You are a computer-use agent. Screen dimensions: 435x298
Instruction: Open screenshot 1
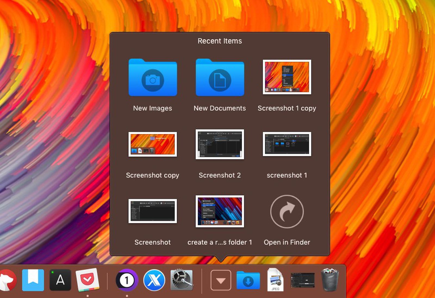(x=287, y=144)
